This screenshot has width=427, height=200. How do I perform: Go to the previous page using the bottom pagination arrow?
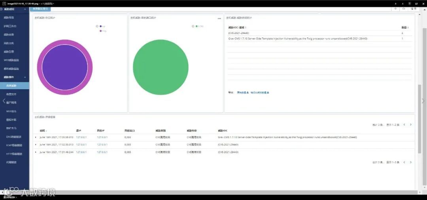(x=404, y=162)
